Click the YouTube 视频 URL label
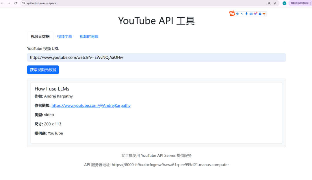The width and height of the screenshot is (312, 180). (x=43, y=49)
